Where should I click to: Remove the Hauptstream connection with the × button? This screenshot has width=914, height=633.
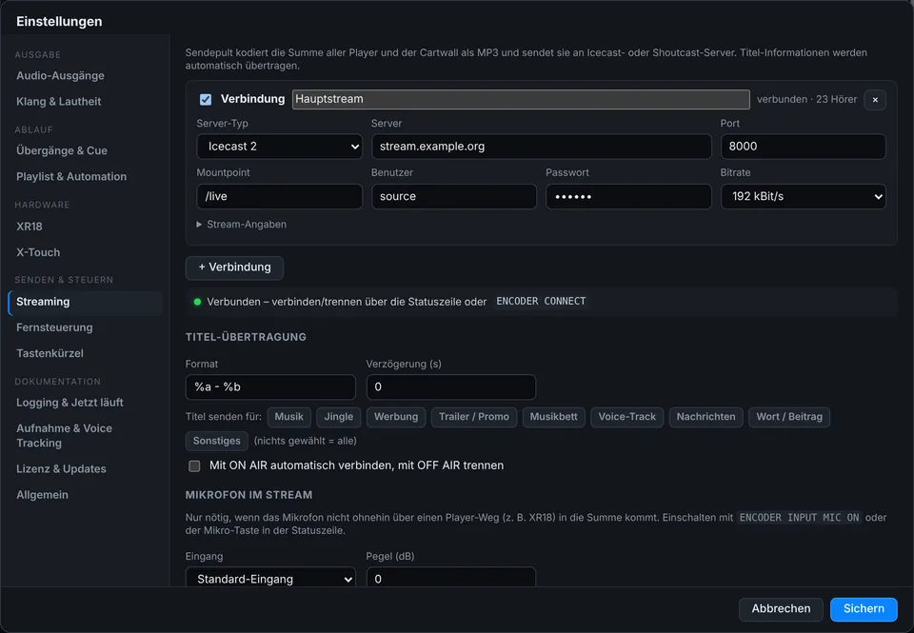click(875, 100)
